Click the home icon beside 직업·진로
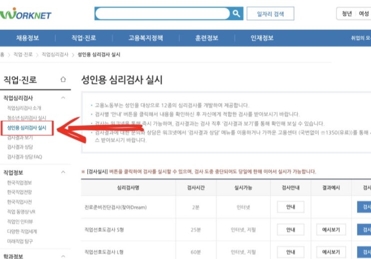 click(x=63, y=79)
